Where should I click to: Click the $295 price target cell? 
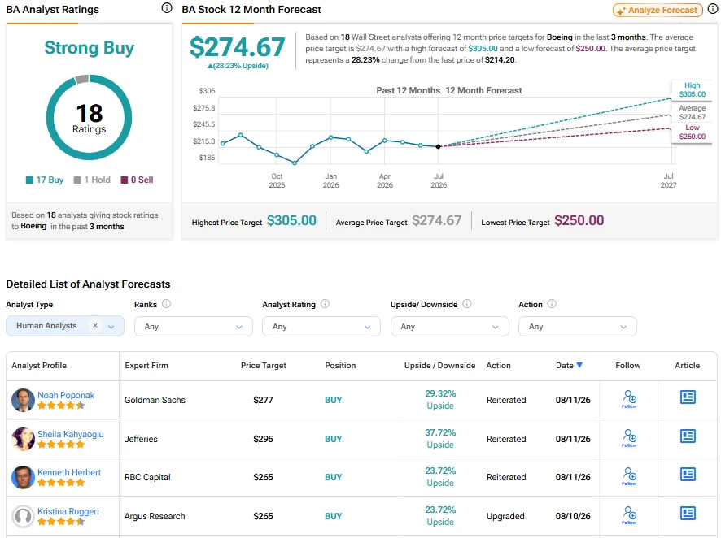click(x=263, y=439)
